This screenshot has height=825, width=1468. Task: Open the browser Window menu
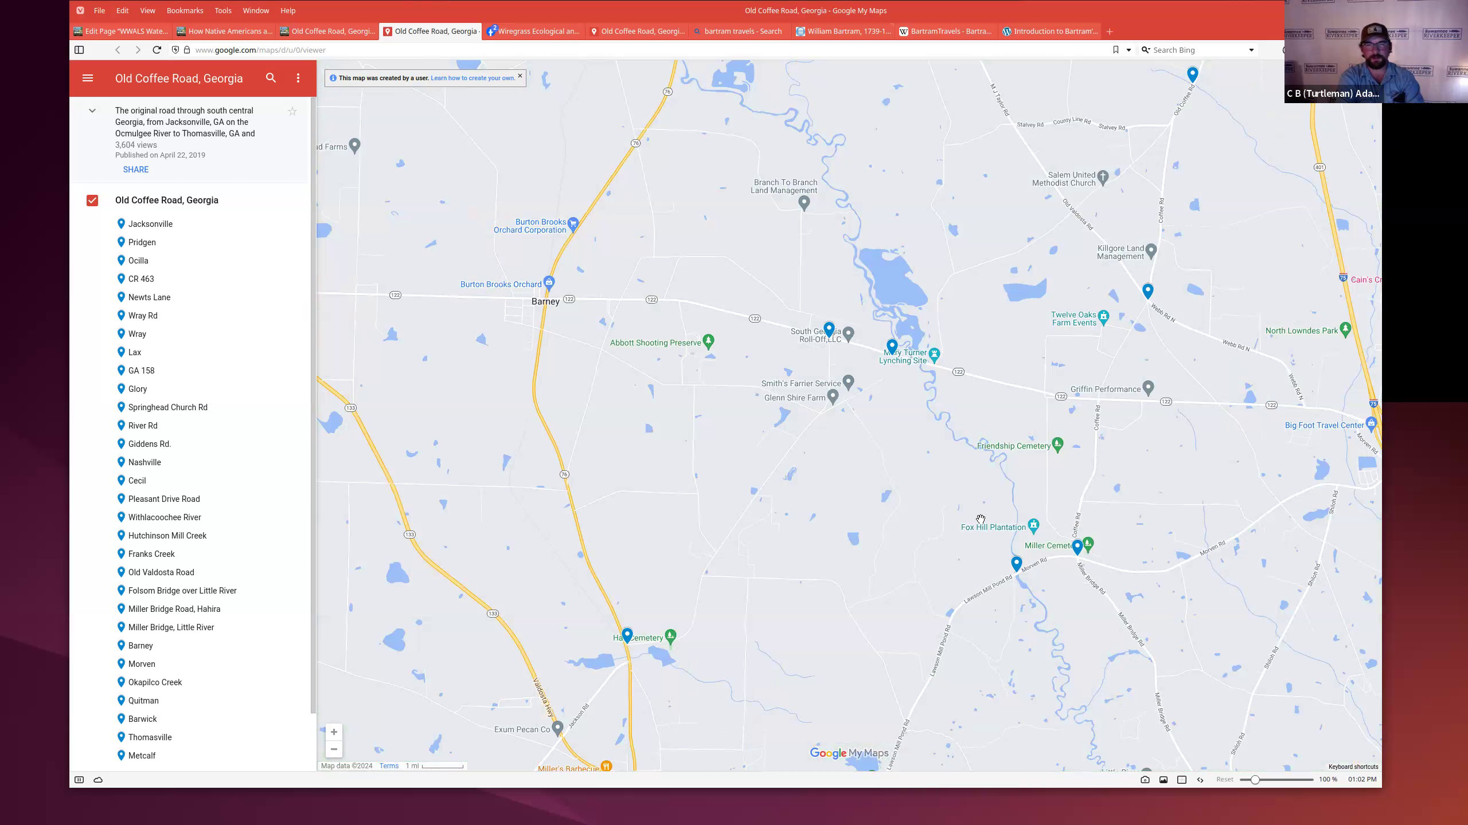[256, 10]
